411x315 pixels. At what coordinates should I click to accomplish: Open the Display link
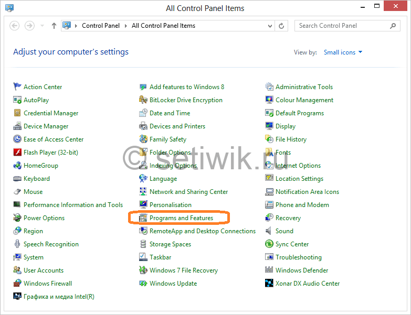click(286, 126)
